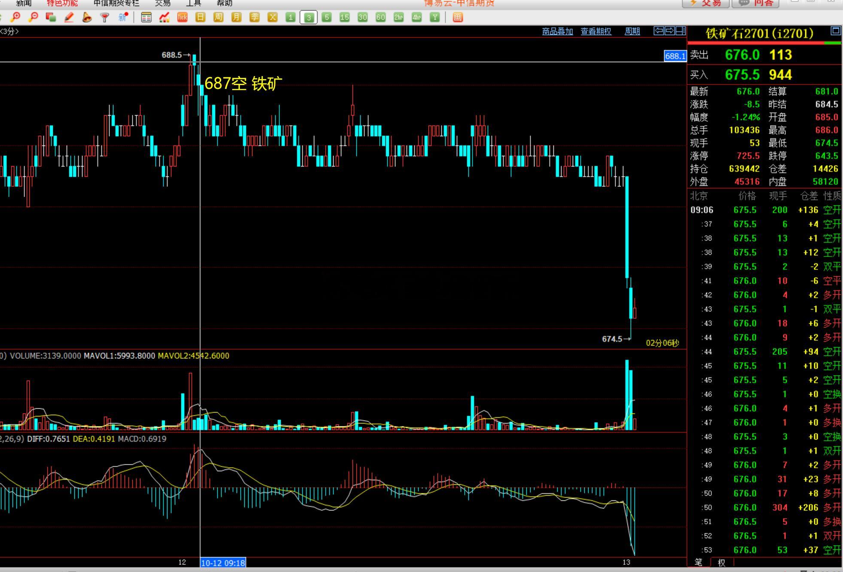Viewport: 843px width, 572px height.
Task: Click the right arrow navigation icon
Action: click(670, 31)
